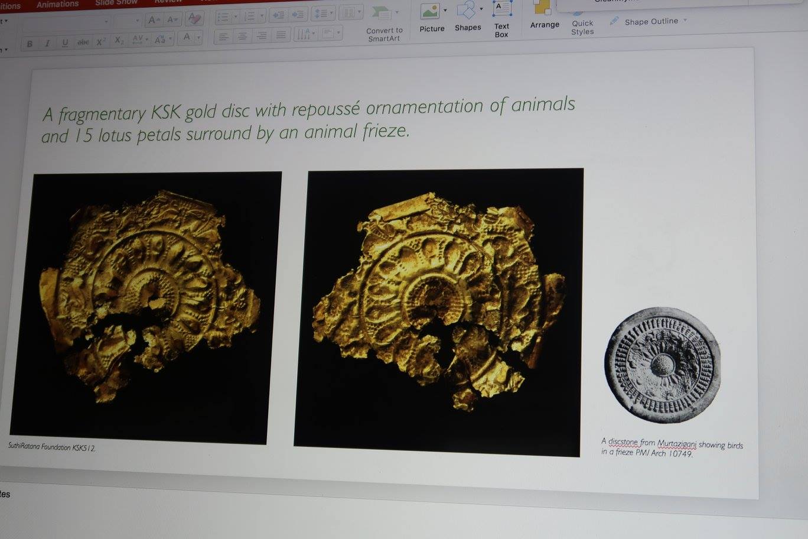Toggle Underline formatting
This screenshot has width=808, height=539.
(65, 43)
